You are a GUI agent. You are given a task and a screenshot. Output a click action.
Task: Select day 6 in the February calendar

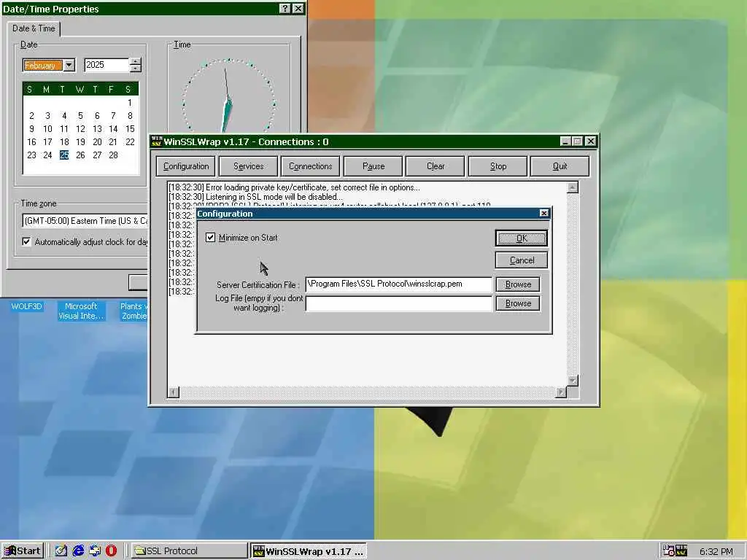pos(97,116)
